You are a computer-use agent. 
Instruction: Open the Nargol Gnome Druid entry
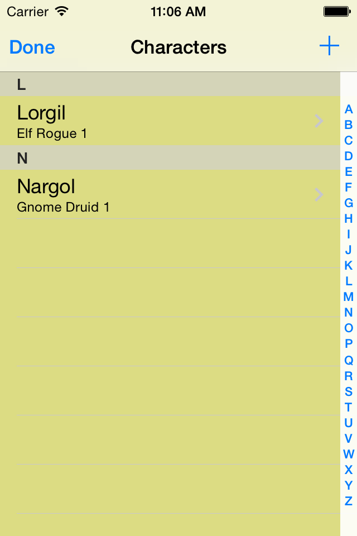(x=170, y=194)
